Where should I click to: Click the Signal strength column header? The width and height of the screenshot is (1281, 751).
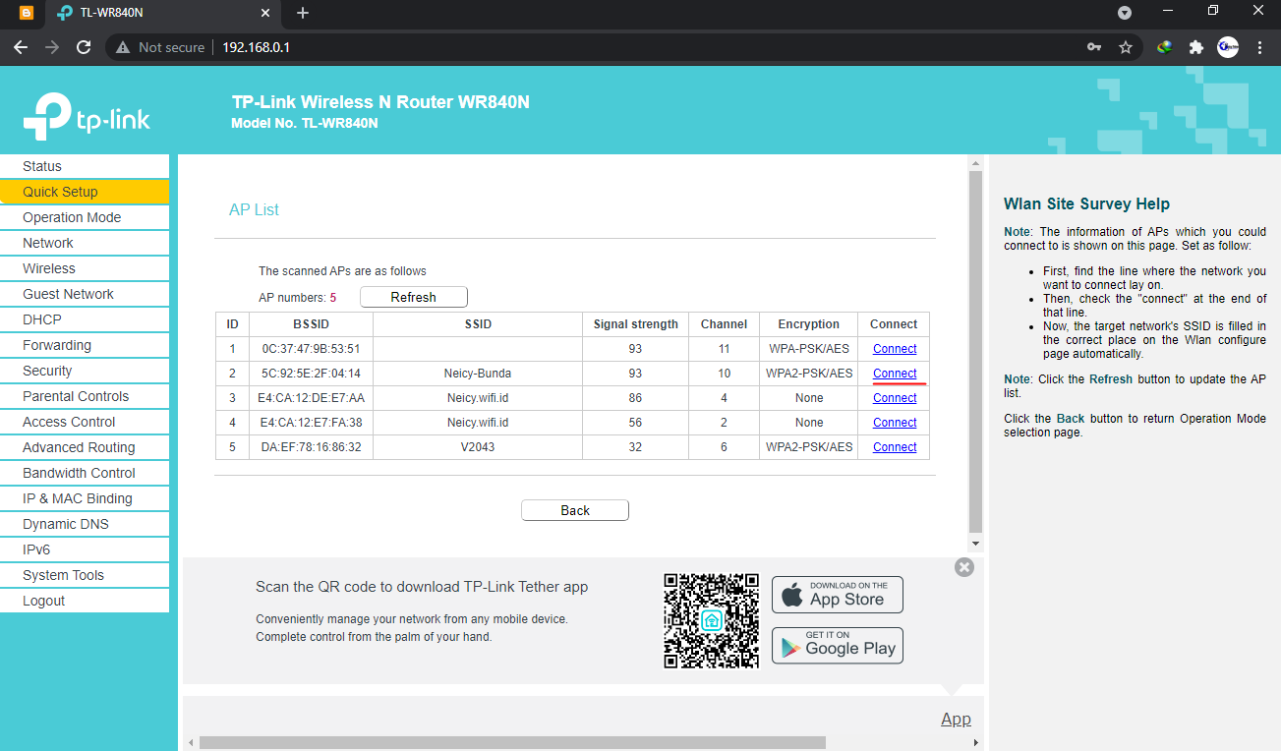point(636,324)
